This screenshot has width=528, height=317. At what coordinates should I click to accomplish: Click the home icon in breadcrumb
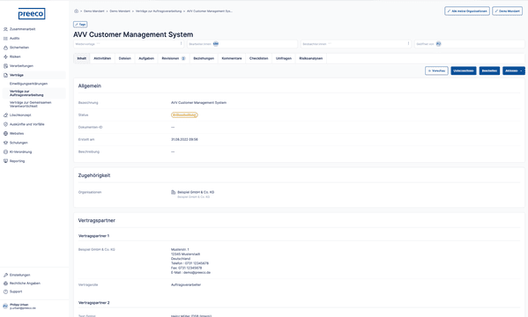[x=76, y=11]
